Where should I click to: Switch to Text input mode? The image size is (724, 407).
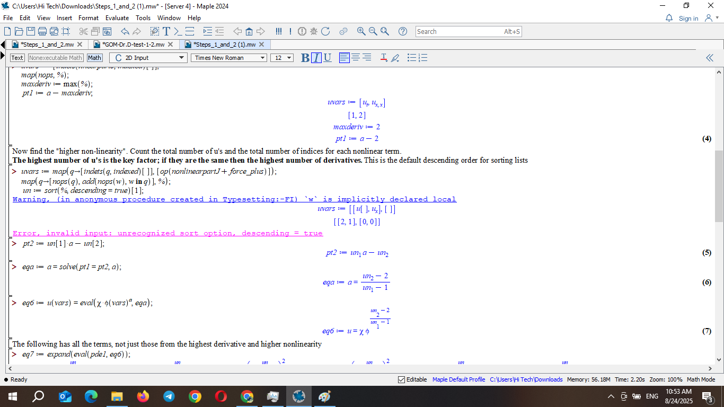17,58
